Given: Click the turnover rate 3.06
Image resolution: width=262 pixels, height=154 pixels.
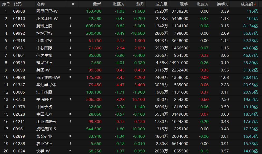Looking at the screenshot, I should coord(225,55).
